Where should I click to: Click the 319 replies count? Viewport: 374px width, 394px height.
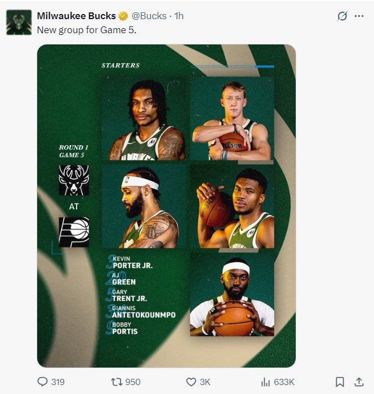pos(58,382)
